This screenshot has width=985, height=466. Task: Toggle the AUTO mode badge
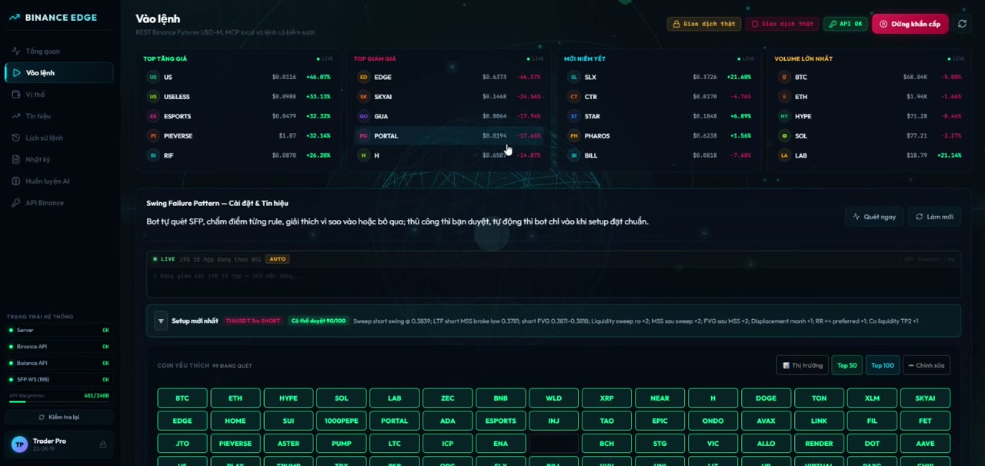[x=278, y=259]
